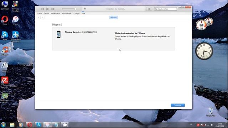The image size is (228, 128).
Task: Open the Recycle Bin on desktop
Action: click(x=211, y=112)
